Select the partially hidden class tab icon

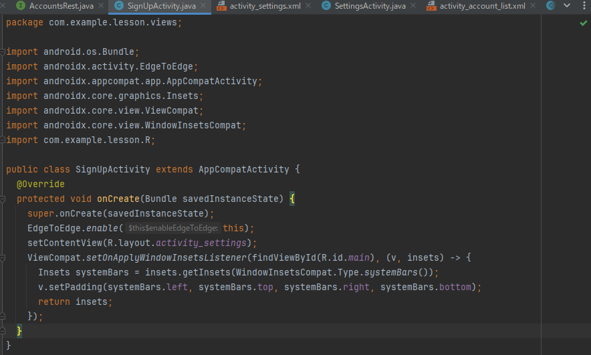coord(551,5)
